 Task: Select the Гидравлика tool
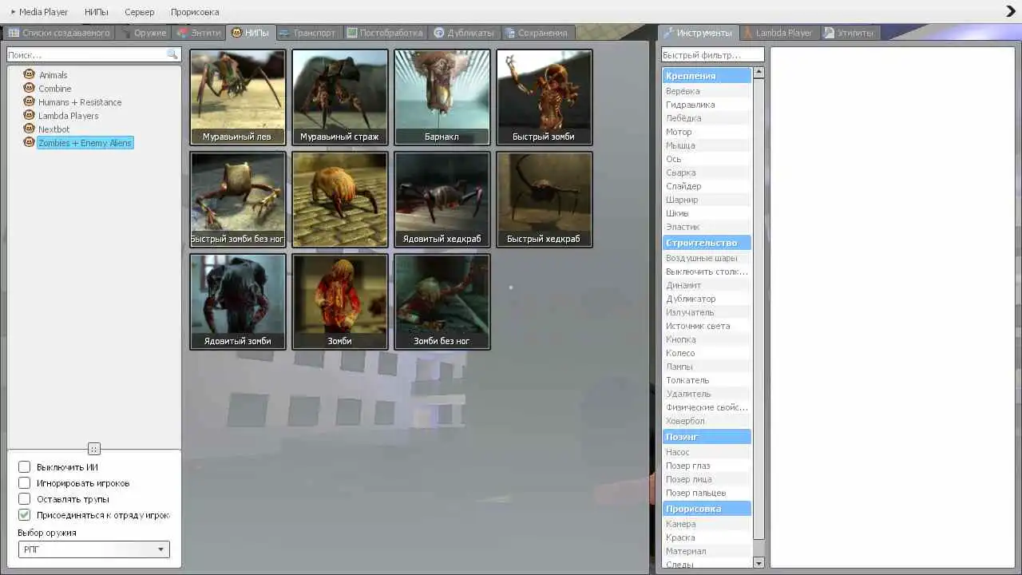click(x=707, y=105)
